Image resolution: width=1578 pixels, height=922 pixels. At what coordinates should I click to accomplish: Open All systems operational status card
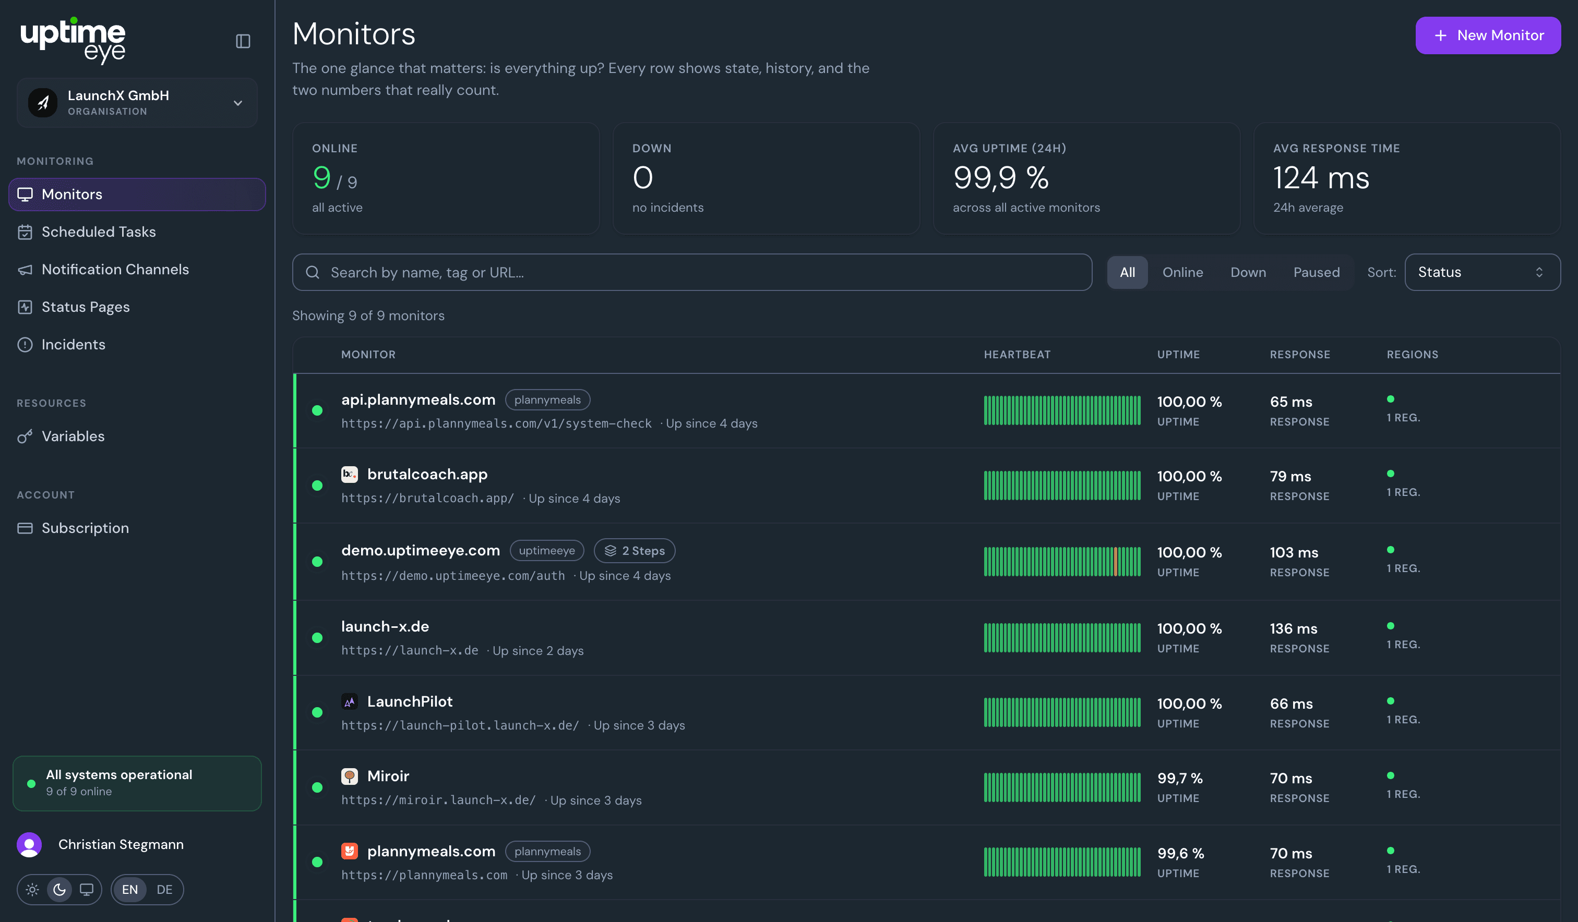(x=137, y=783)
